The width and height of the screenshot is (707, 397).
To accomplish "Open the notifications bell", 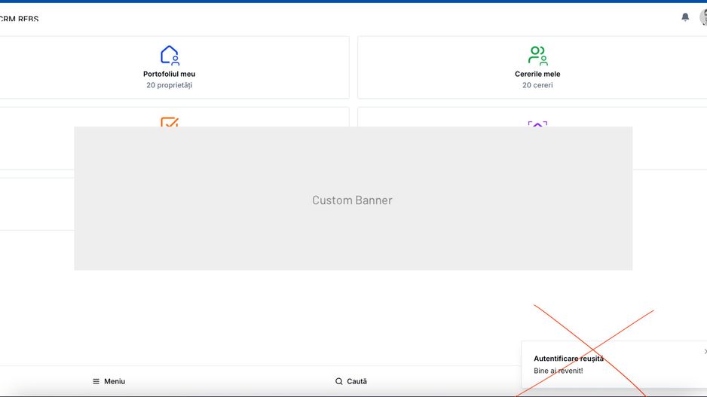I will pos(685,17).
